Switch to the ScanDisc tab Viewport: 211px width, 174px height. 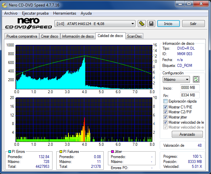(134, 36)
